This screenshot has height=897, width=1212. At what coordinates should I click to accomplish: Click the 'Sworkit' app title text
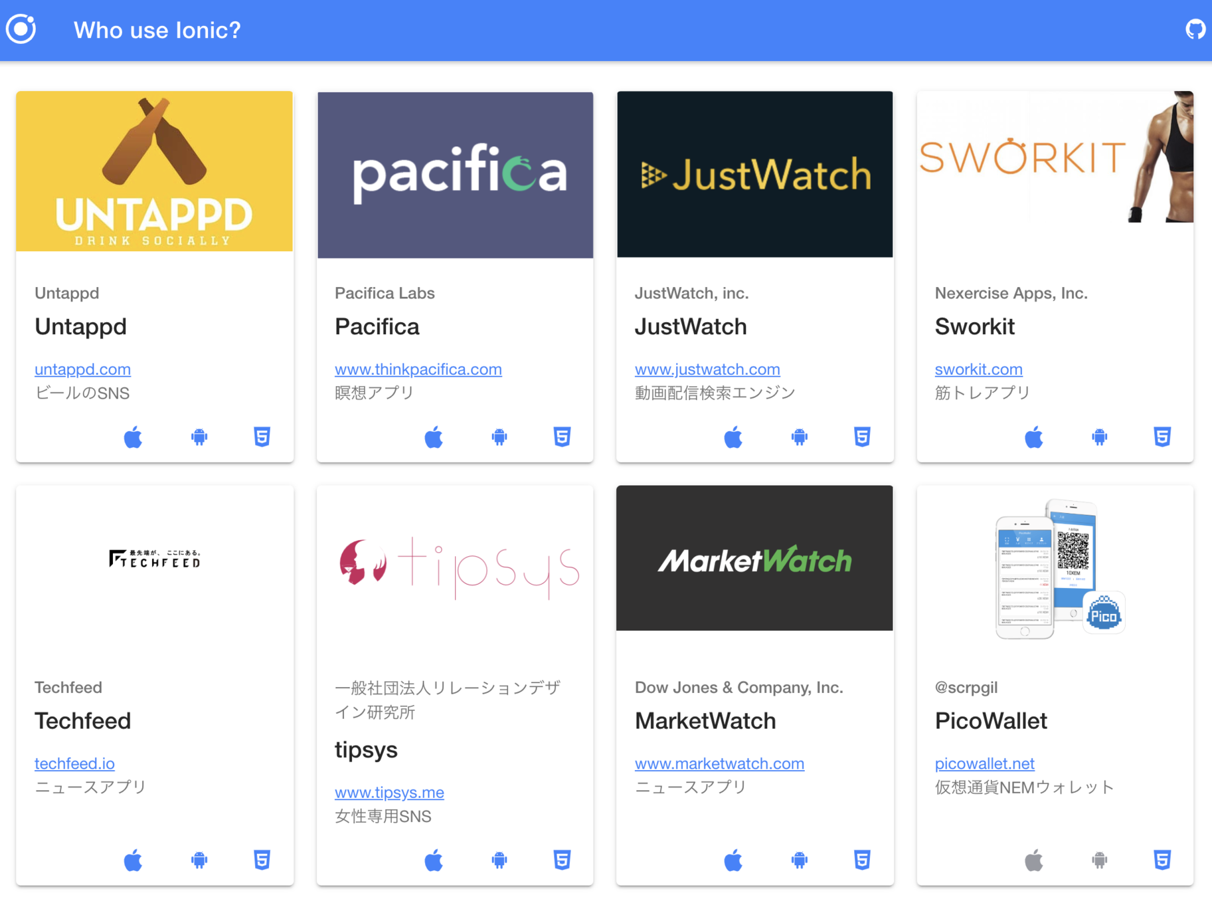975,326
